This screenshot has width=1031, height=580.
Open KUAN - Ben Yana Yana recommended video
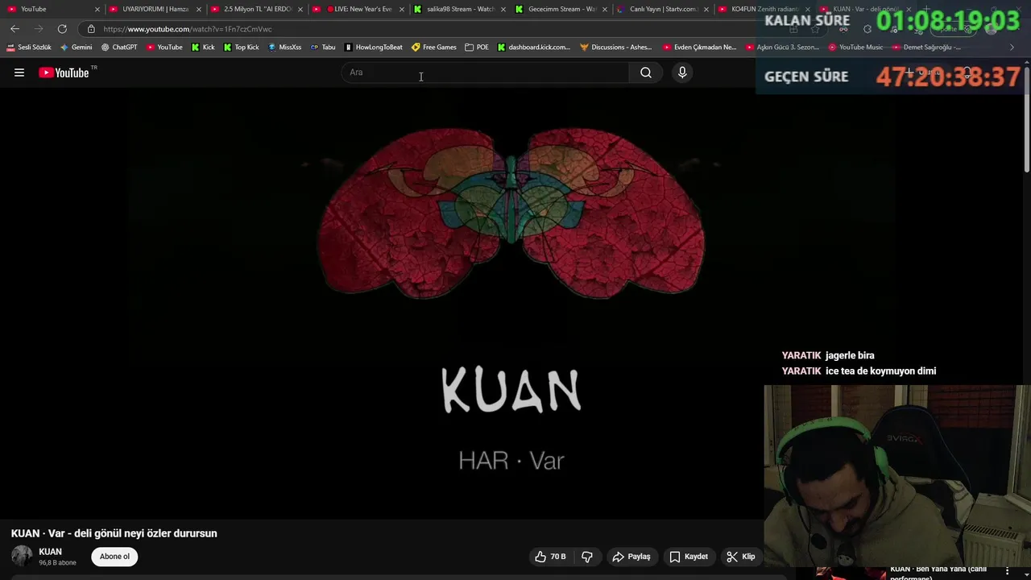940,573
